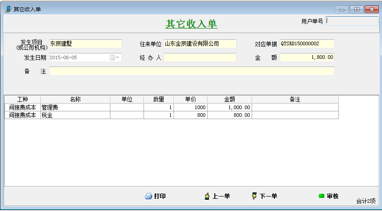Click the long 备注 remarks field
382x211 pixels.
pos(192,71)
